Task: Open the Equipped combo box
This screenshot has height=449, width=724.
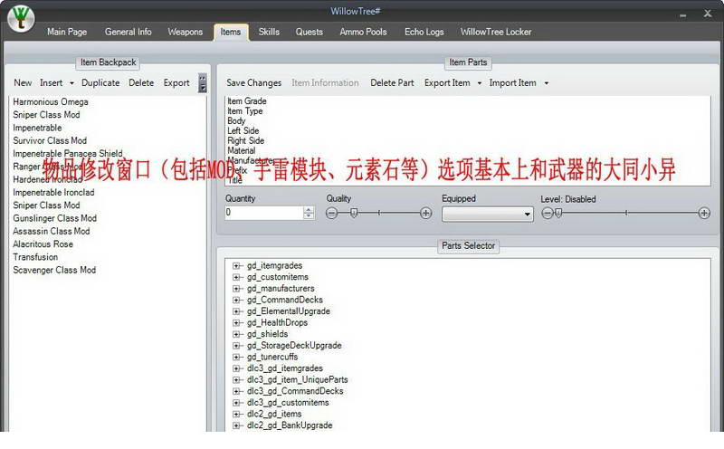Action: point(488,214)
